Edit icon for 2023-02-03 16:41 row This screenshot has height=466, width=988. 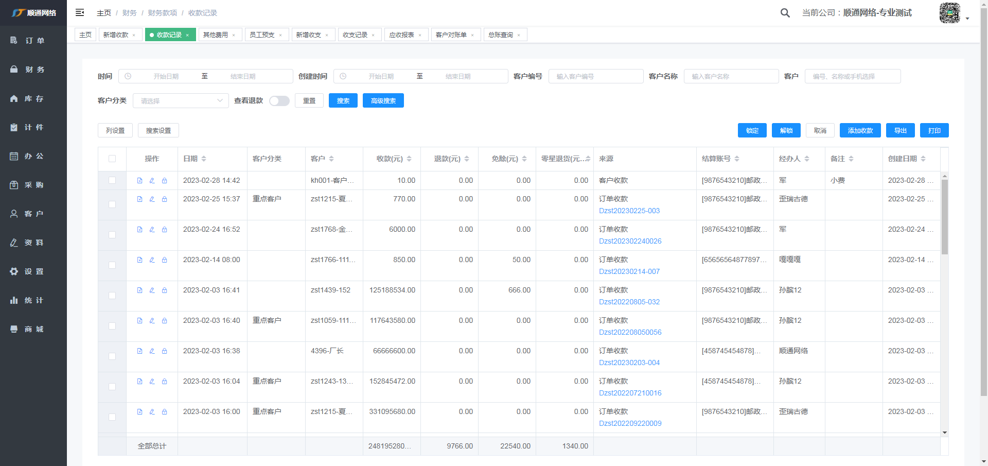[152, 290]
